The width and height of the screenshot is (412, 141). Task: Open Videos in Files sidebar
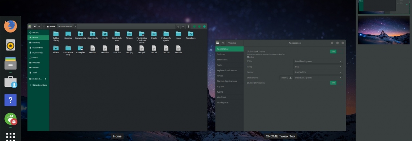[38, 68]
